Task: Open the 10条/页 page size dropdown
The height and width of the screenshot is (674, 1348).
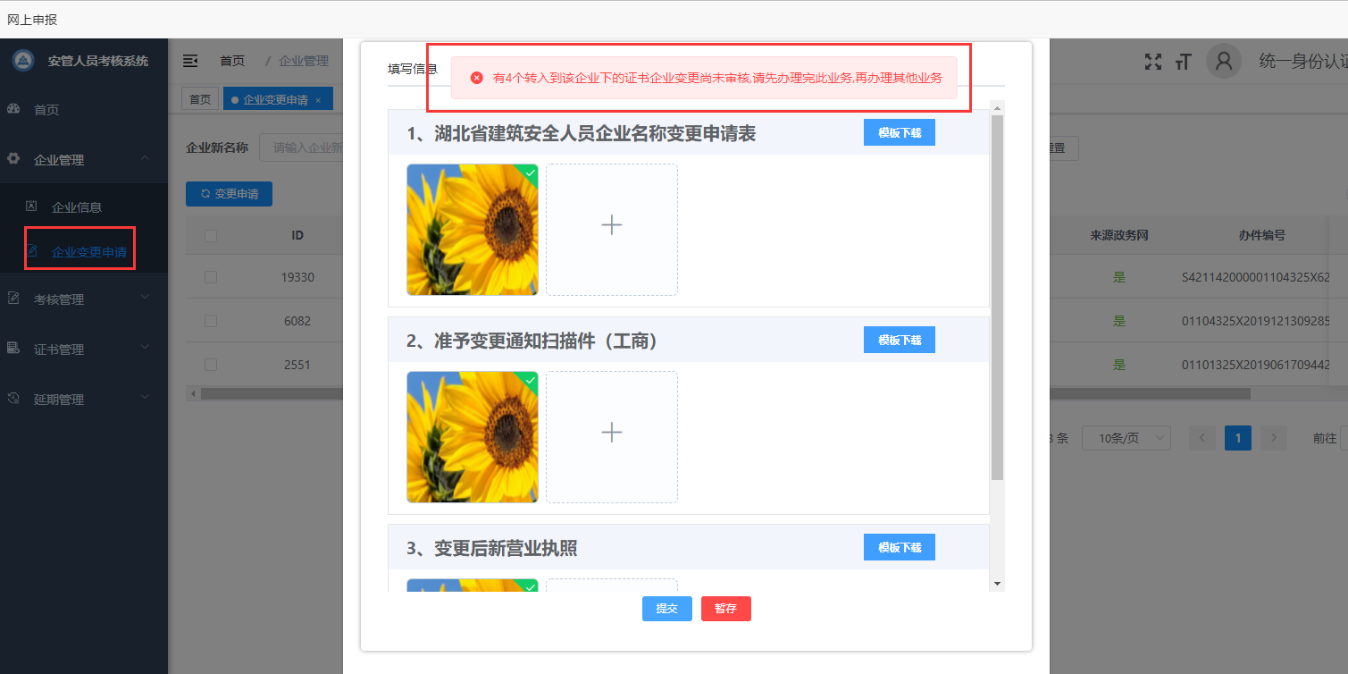Action: point(1126,438)
